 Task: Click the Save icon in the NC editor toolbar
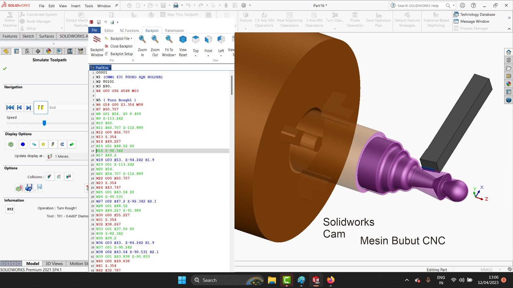coord(99,22)
